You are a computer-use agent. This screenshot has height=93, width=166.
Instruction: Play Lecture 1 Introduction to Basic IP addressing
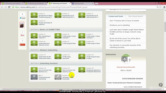click(x=34, y=15)
